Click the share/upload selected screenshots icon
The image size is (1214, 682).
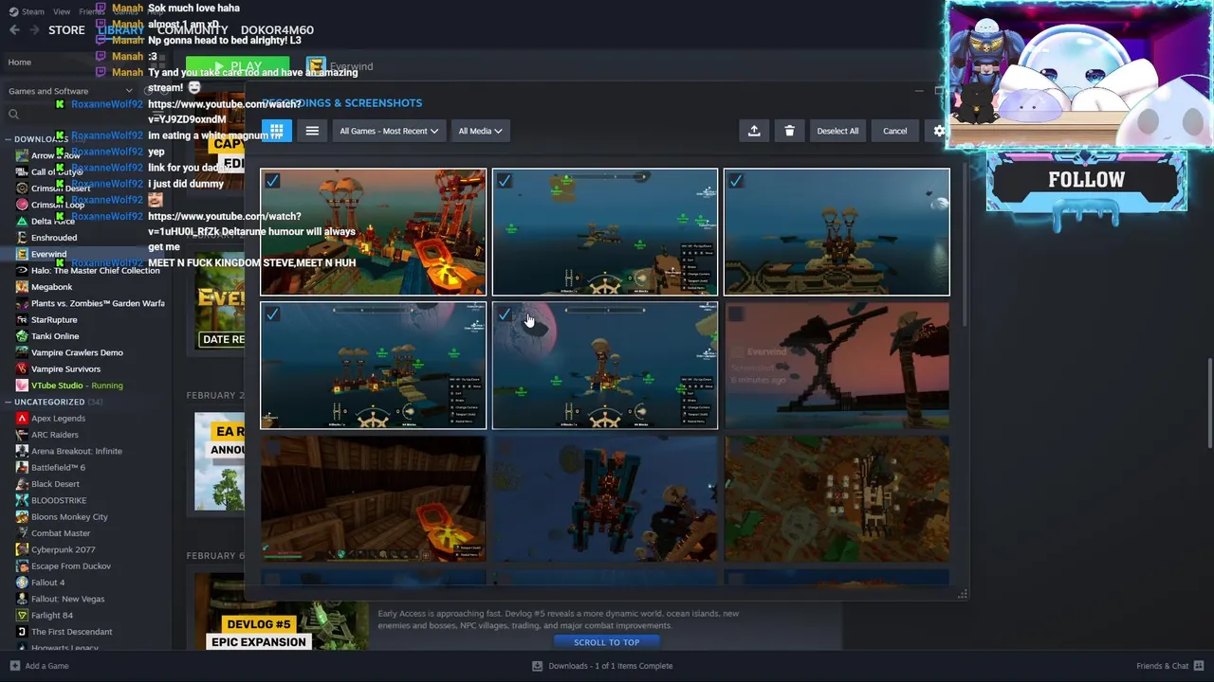pyautogui.click(x=754, y=131)
